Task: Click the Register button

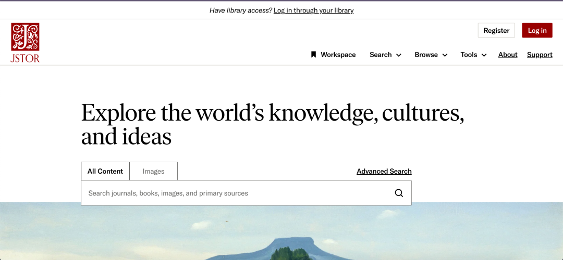Action: (x=496, y=31)
